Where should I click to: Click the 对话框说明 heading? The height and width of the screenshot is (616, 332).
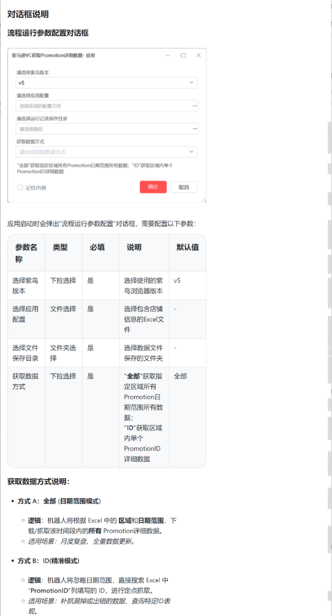point(28,14)
